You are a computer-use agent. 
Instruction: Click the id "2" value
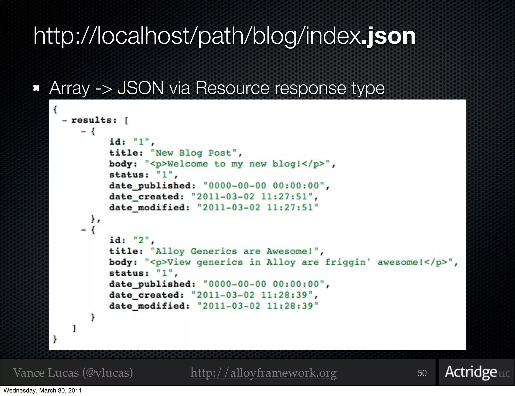(x=141, y=240)
